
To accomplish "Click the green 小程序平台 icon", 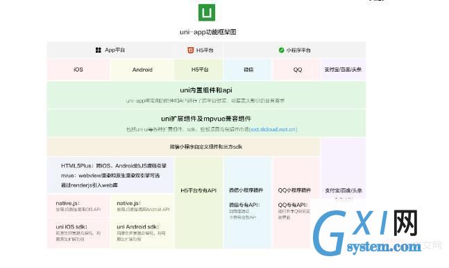I will tap(282, 50).
